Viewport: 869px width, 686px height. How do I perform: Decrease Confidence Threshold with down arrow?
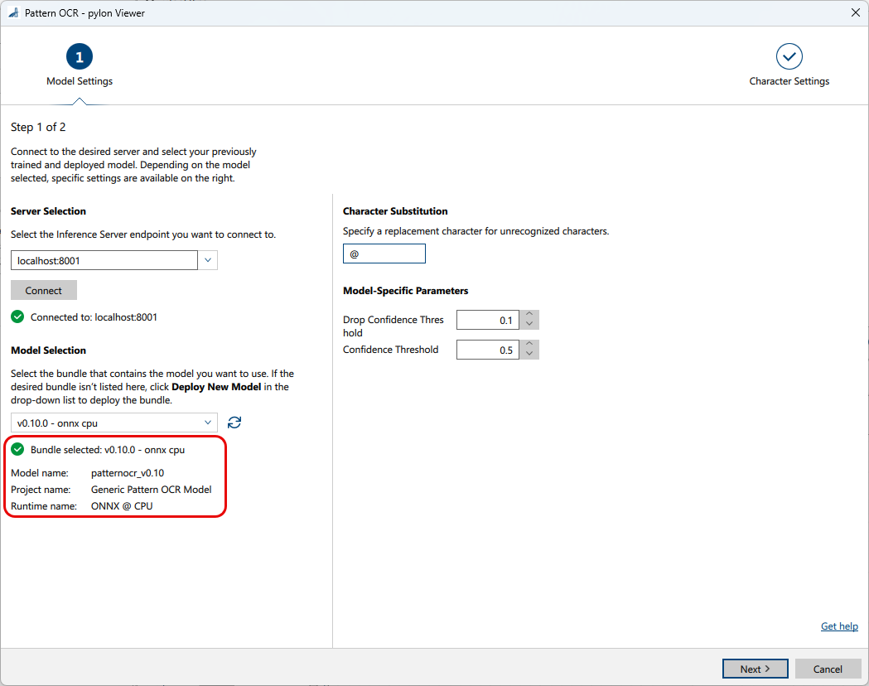click(529, 355)
